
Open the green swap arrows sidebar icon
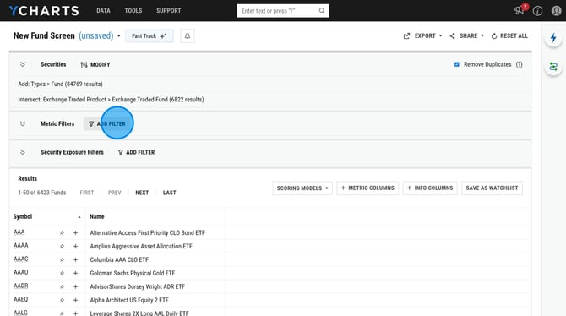point(553,67)
